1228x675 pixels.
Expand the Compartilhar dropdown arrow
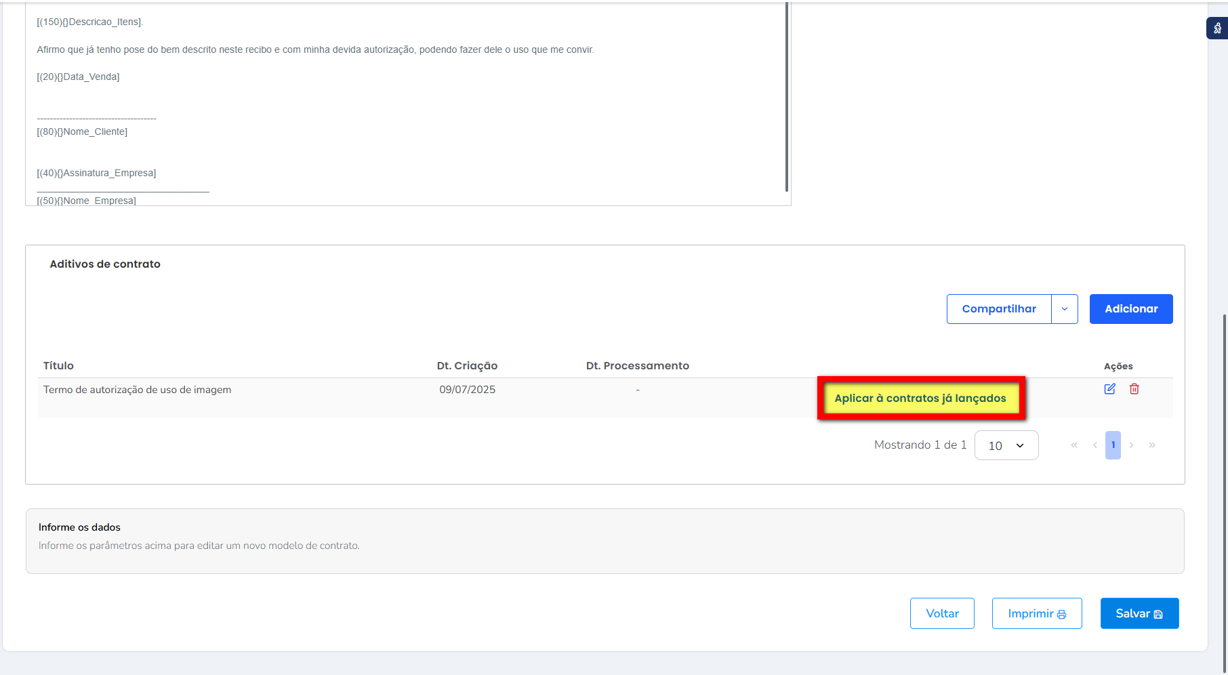coord(1065,309)
